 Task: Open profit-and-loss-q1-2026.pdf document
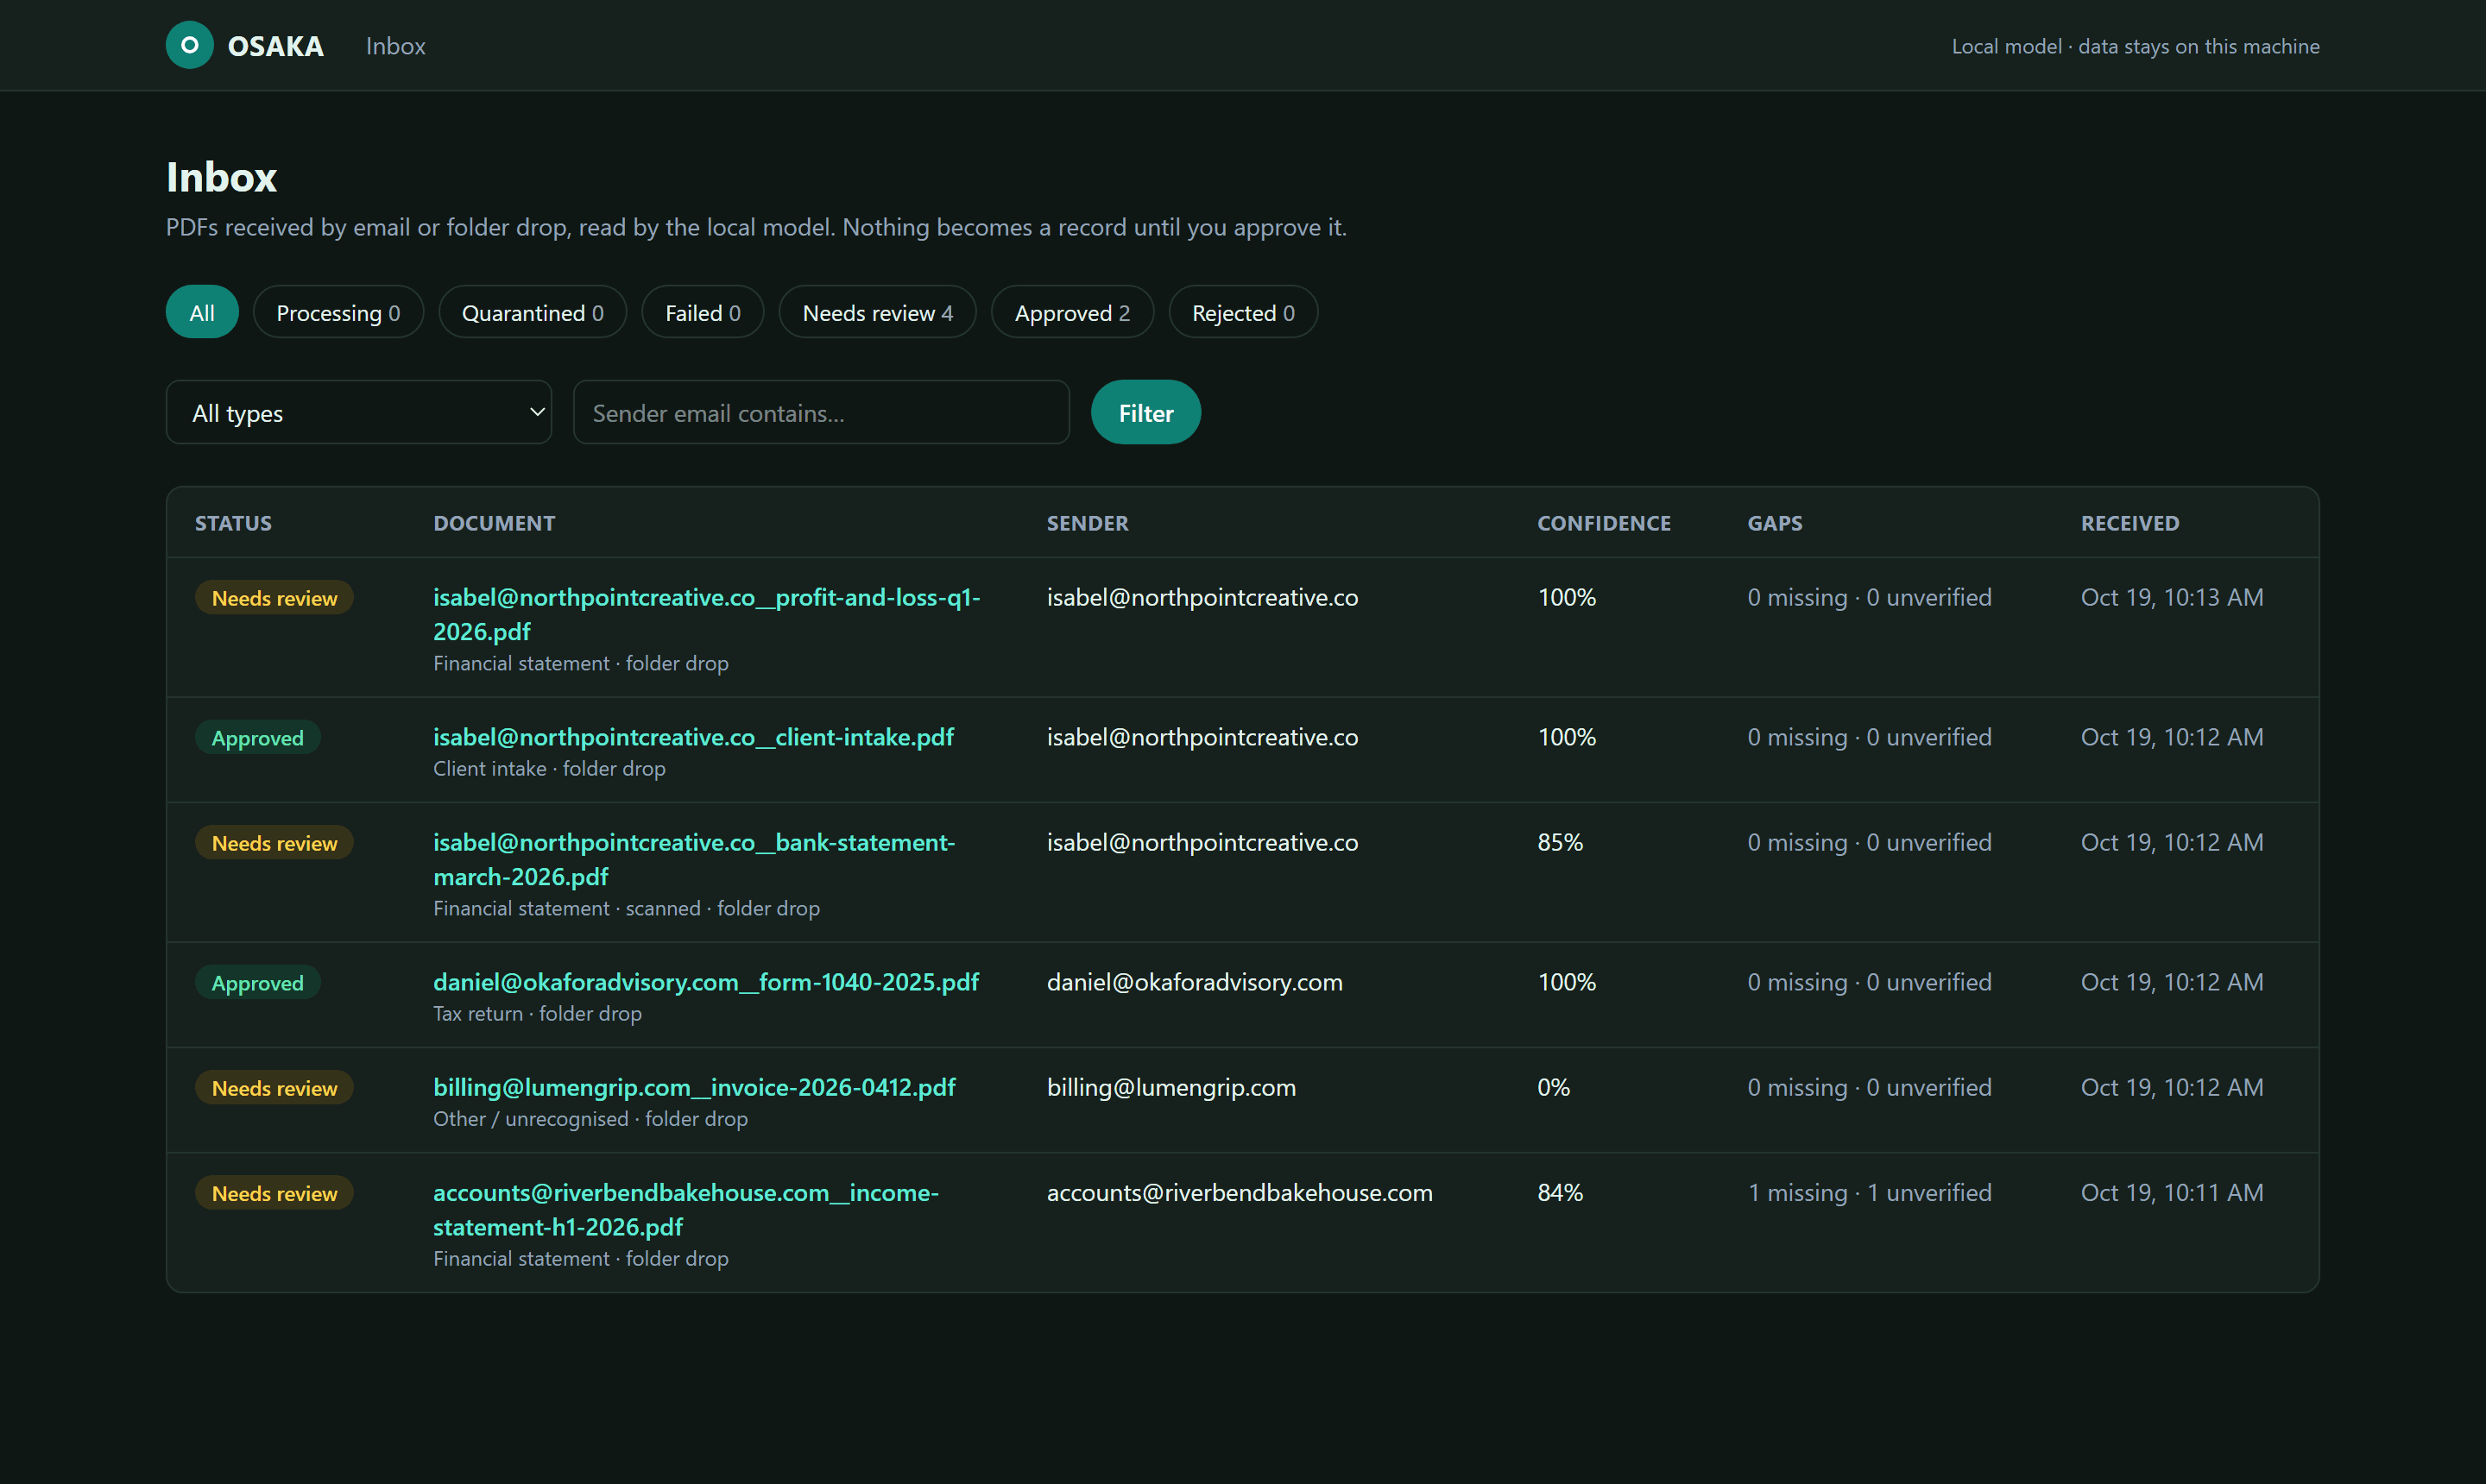(x=706, y=614)
